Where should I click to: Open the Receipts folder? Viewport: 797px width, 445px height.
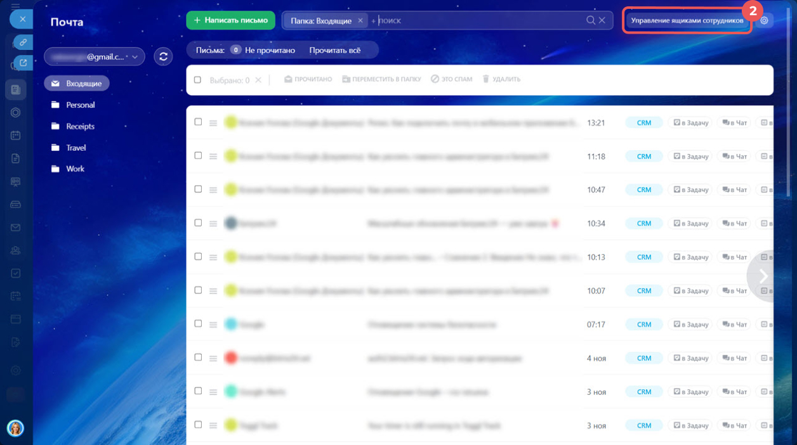80,126
